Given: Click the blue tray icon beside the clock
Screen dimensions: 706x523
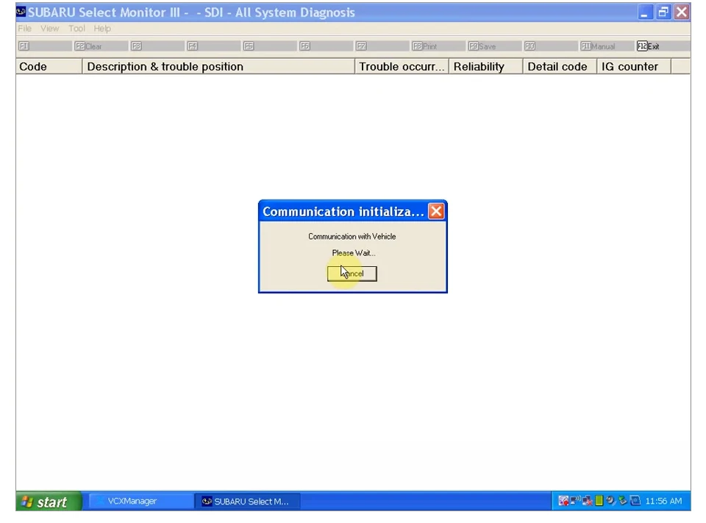Looking at the screenshot, I should [x=635, y=500].
